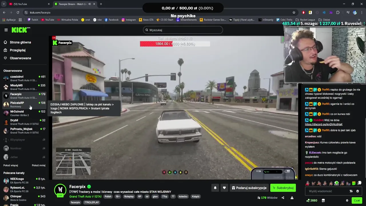Click username arcadioo in chat
Image resolution: width=366 pixels, height=206 pixels.
pos(310,136)
